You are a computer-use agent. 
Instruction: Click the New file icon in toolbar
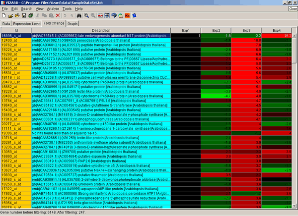4,15
